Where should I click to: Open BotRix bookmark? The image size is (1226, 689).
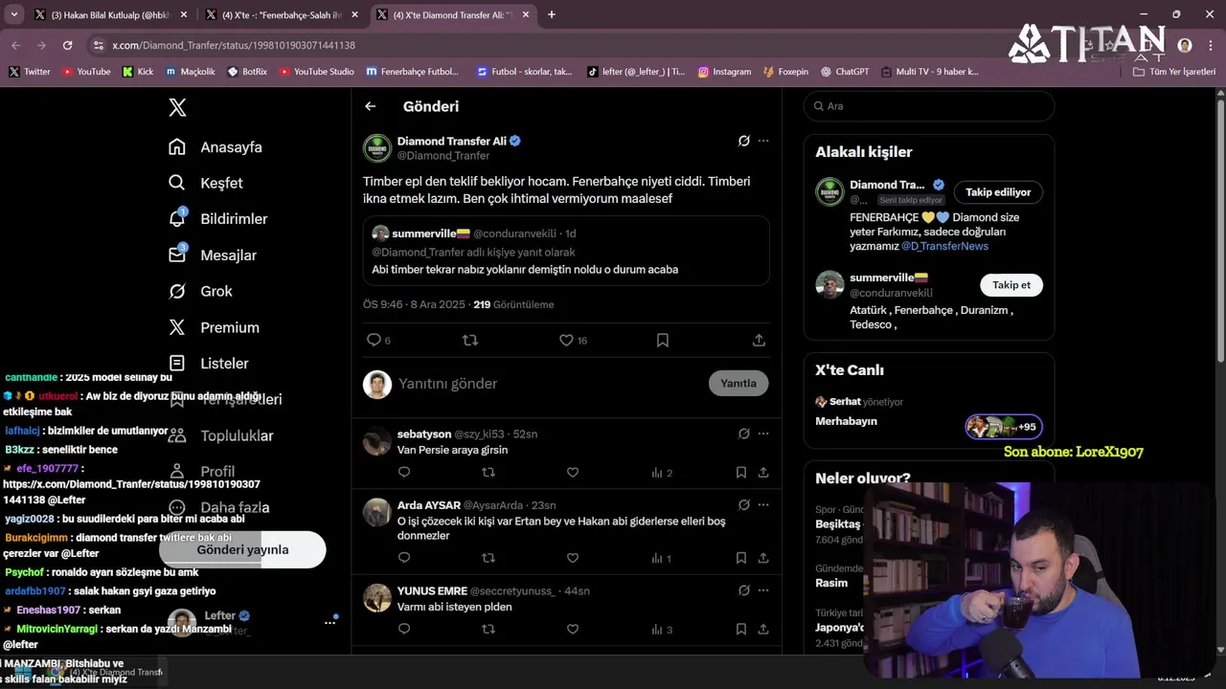pos(247,72)
